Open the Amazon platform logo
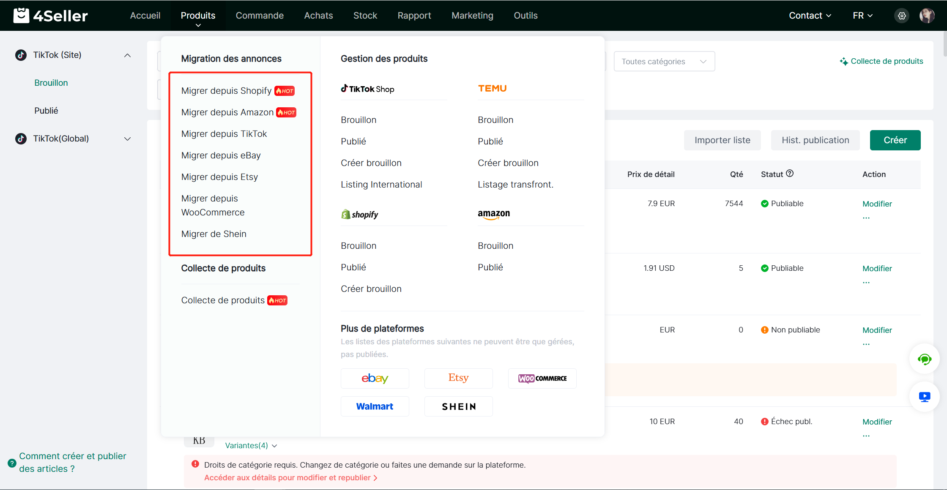The width and height of the screenshot is (947, 490). tap(494, 214)
